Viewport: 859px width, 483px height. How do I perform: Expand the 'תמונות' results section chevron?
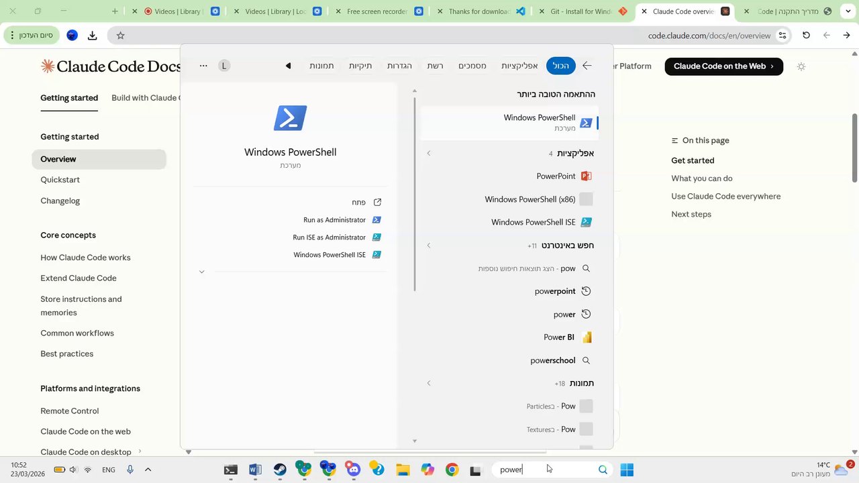tap(429, 383)
